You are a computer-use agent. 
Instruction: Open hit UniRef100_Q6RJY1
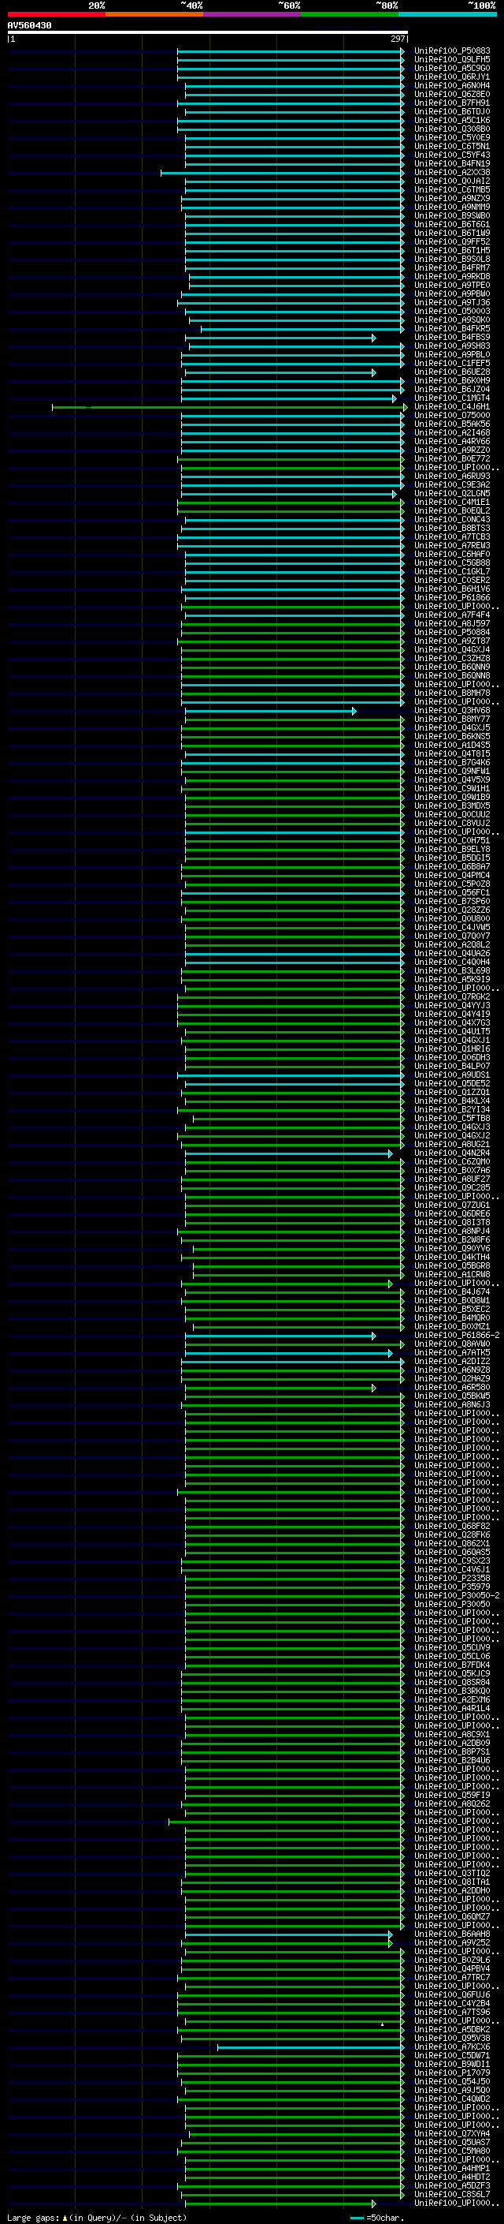452,77
